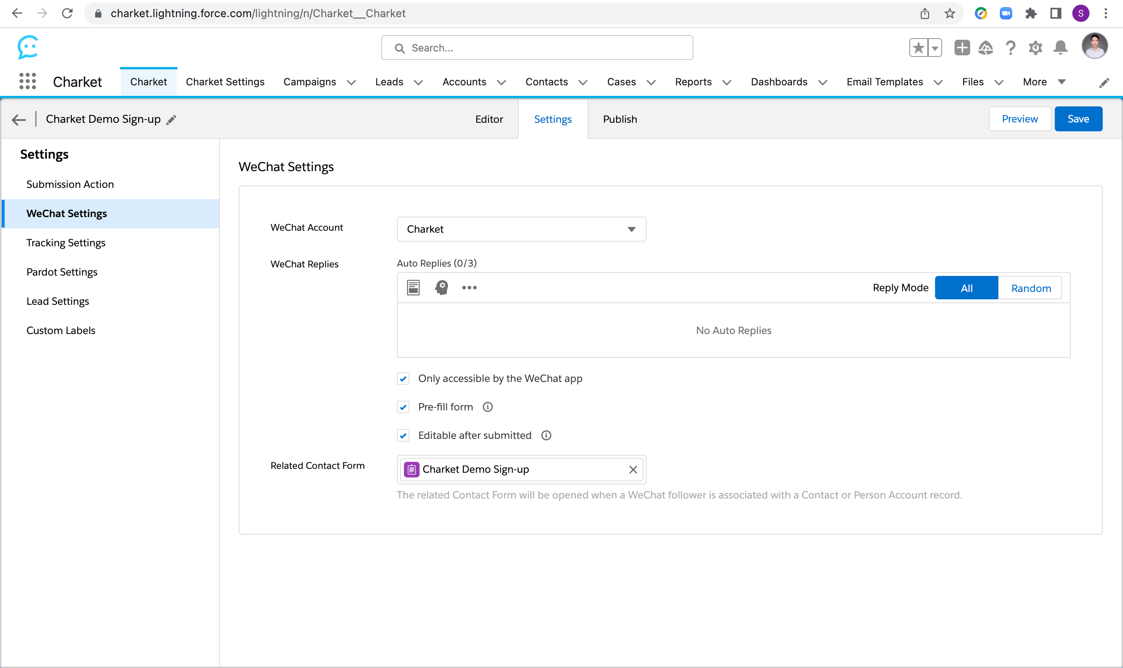Reload the page in the browser

point(67,14)
